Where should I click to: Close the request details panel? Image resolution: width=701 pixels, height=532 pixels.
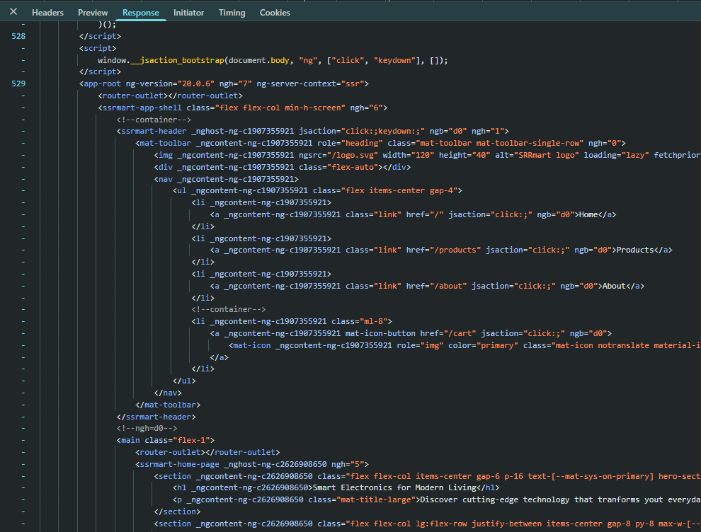coord(13,12)
